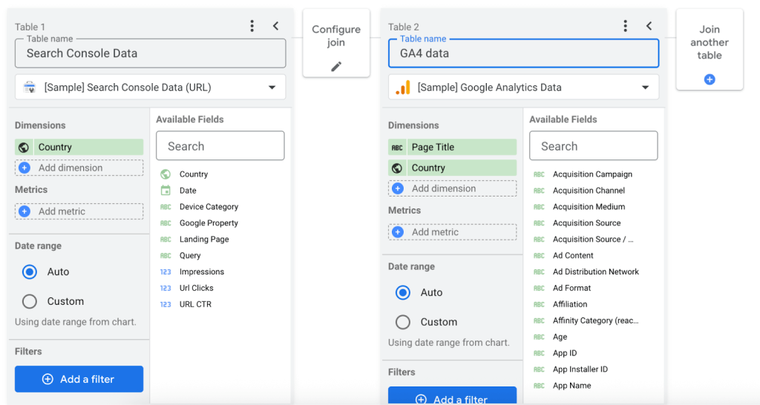Click the Search Console data source icon

30,88
